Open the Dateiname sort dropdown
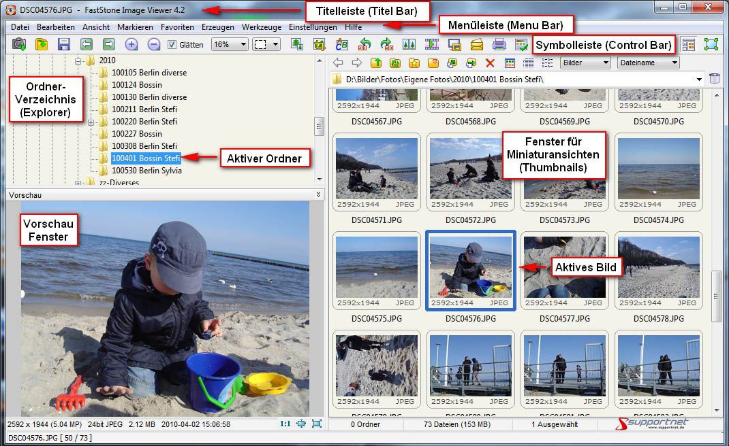The image size is (729, 446). [x=648, y=63]
